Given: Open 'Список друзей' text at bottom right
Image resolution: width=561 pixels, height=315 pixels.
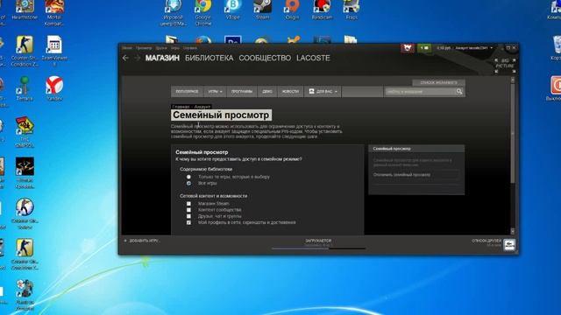Looking at the screenshot, I should pyautogui.click(x=486, y=241).
